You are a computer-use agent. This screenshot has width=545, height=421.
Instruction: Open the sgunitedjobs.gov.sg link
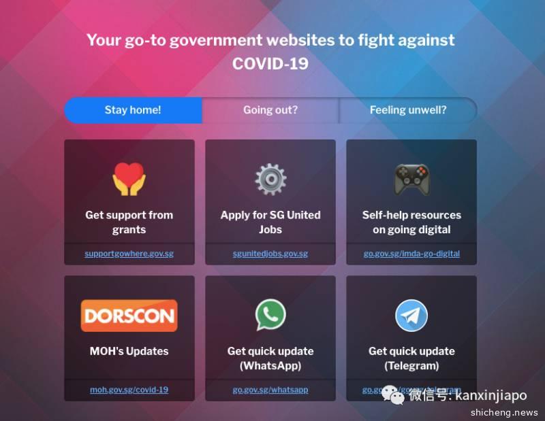(x=270, y=254)
